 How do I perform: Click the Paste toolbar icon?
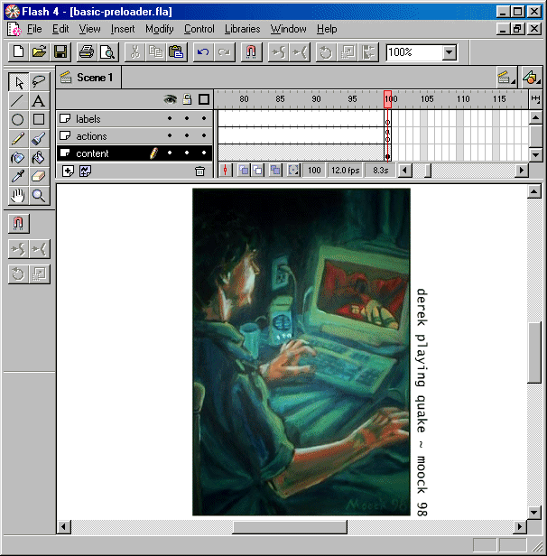click(x=176, y=52)
